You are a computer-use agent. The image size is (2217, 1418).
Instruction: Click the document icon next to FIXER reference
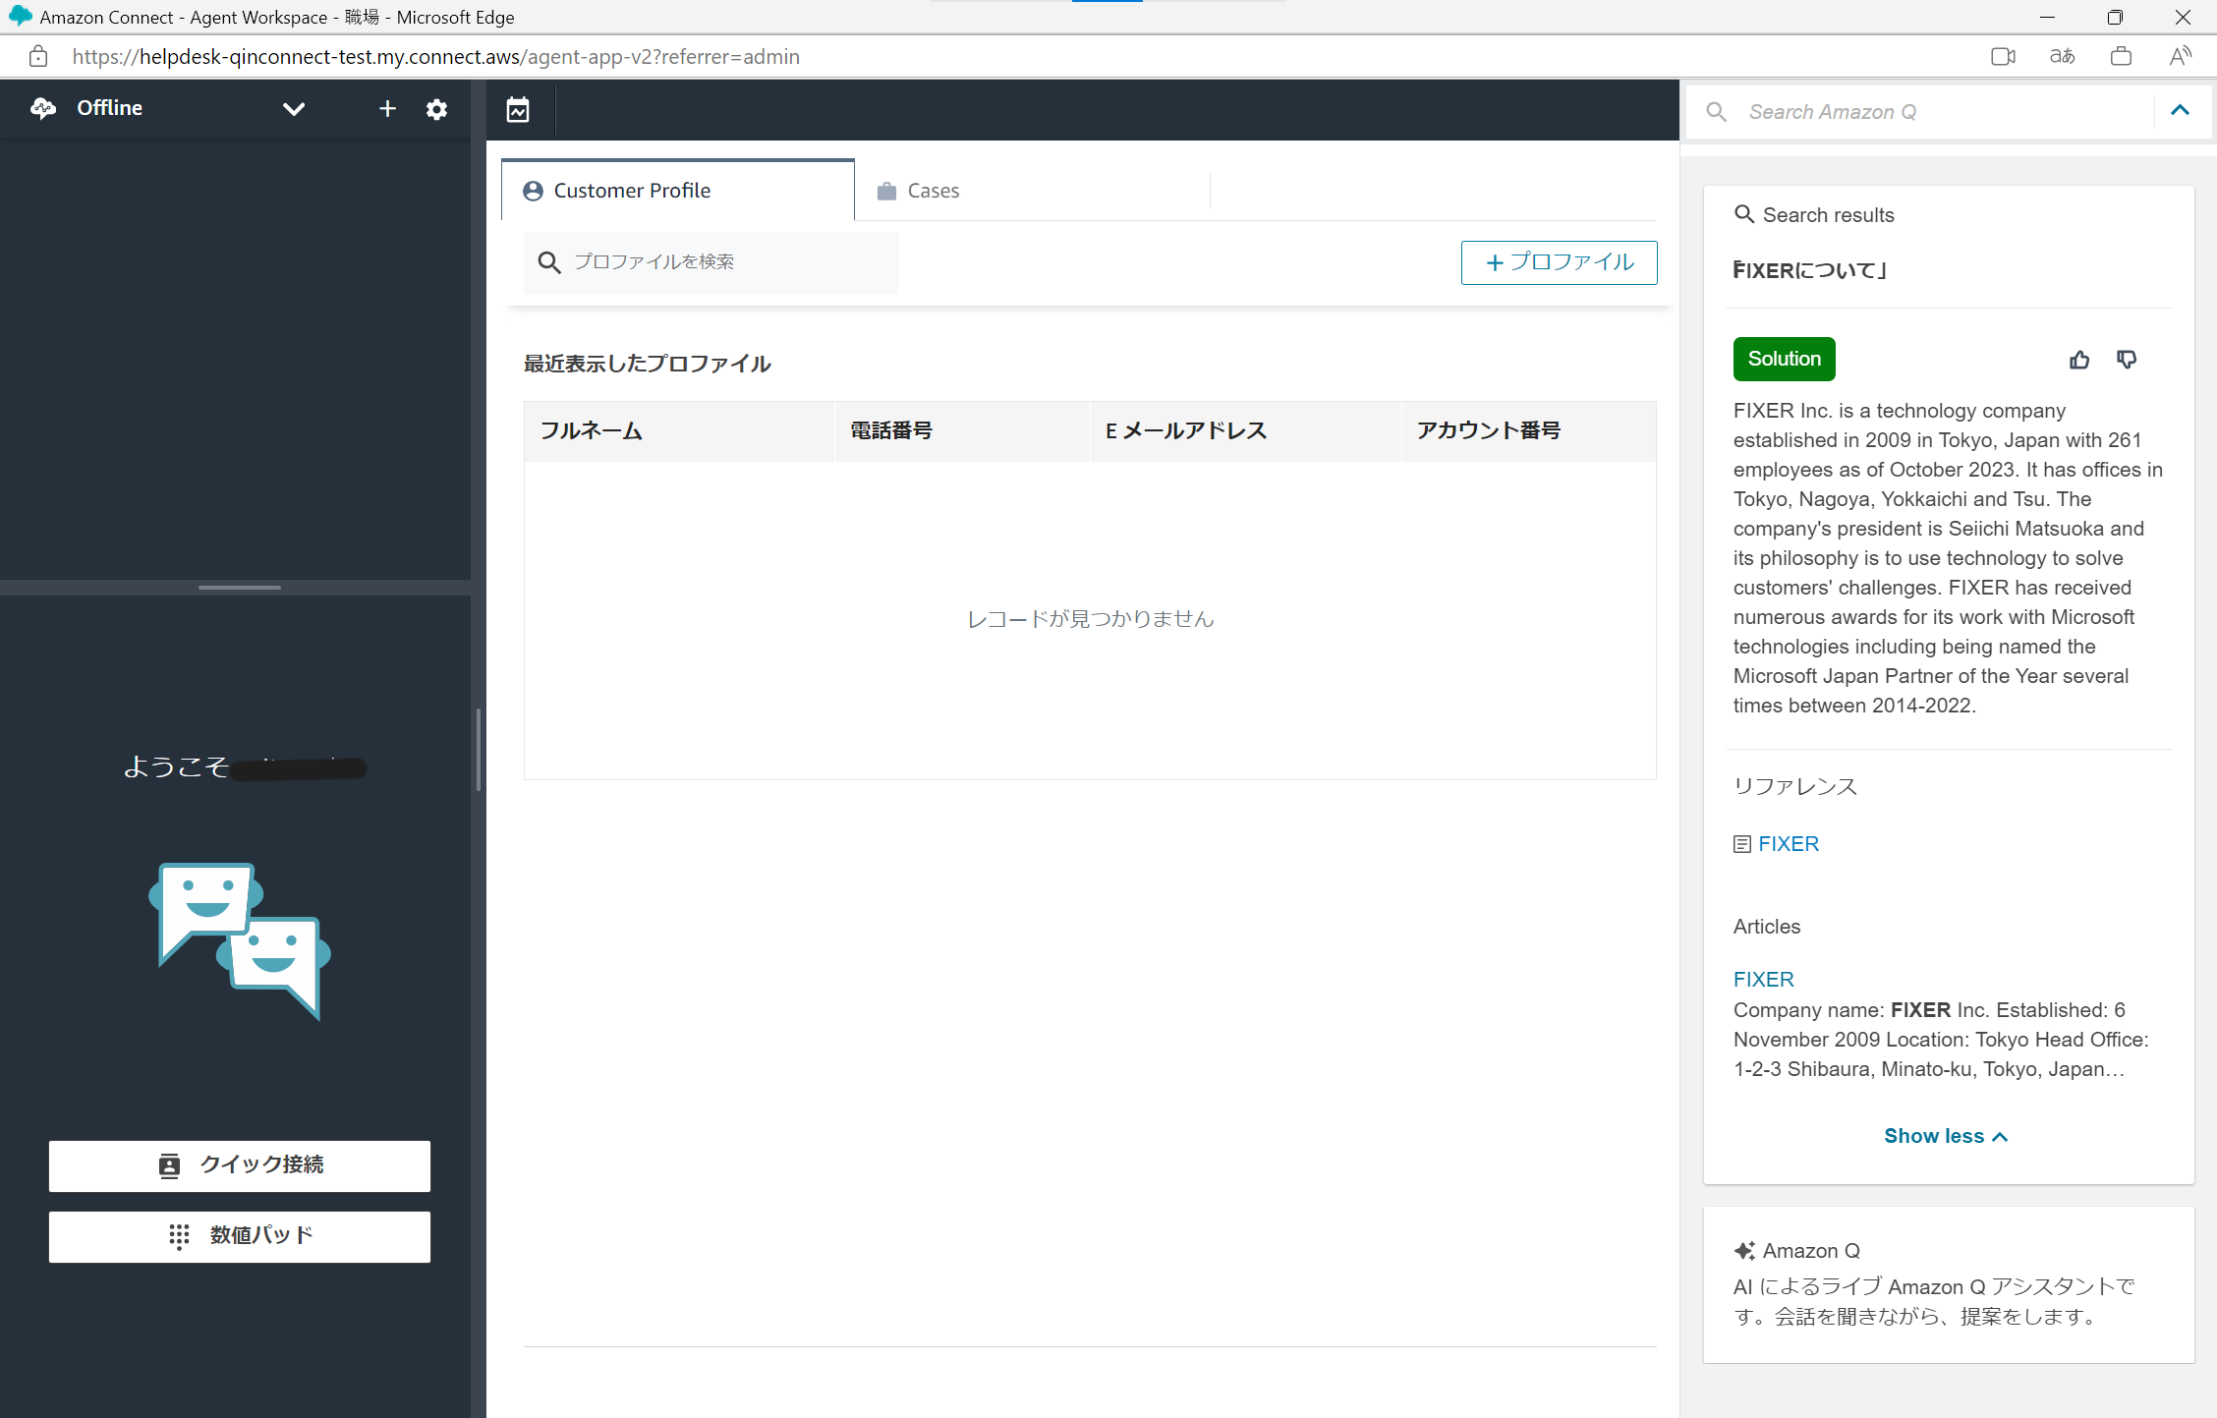tap(1742, 844)
